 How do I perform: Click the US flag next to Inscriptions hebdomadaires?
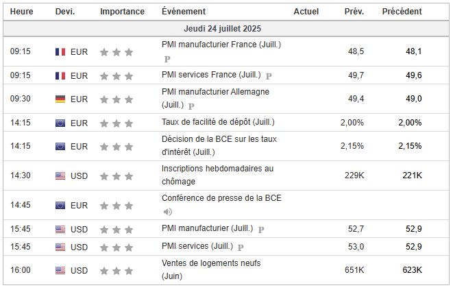pos(60,176)
